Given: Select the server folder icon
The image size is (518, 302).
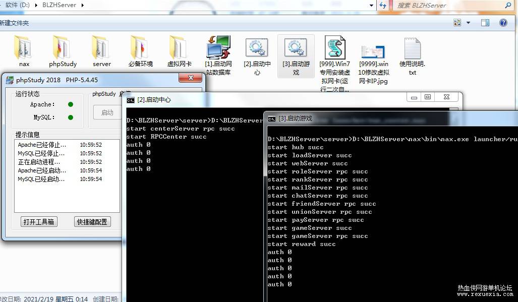Looking at the screenshot, I should point(101,48).
